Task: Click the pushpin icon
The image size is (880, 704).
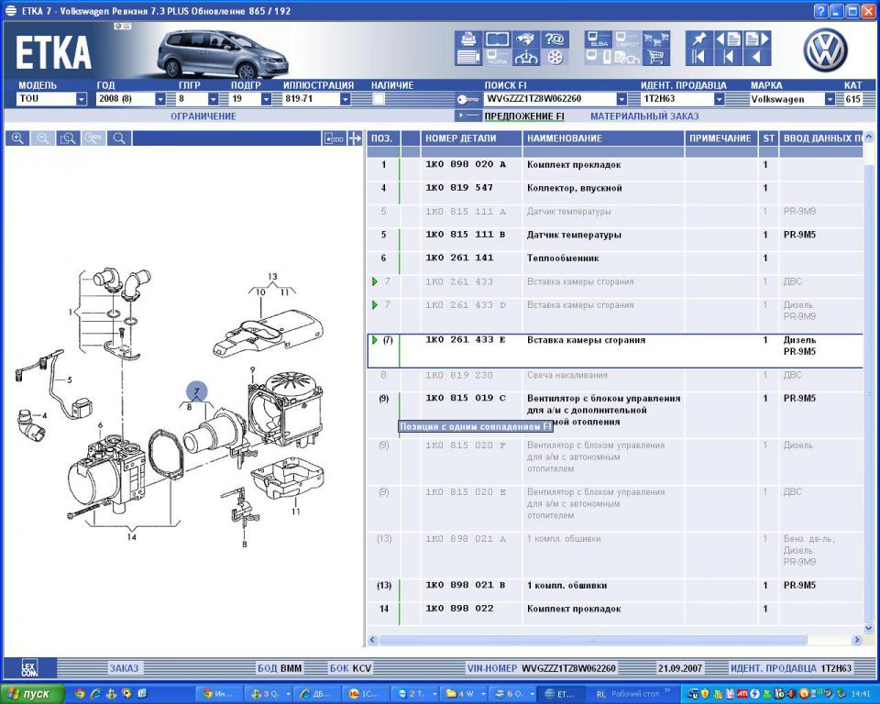Action: tap(698, 39)
